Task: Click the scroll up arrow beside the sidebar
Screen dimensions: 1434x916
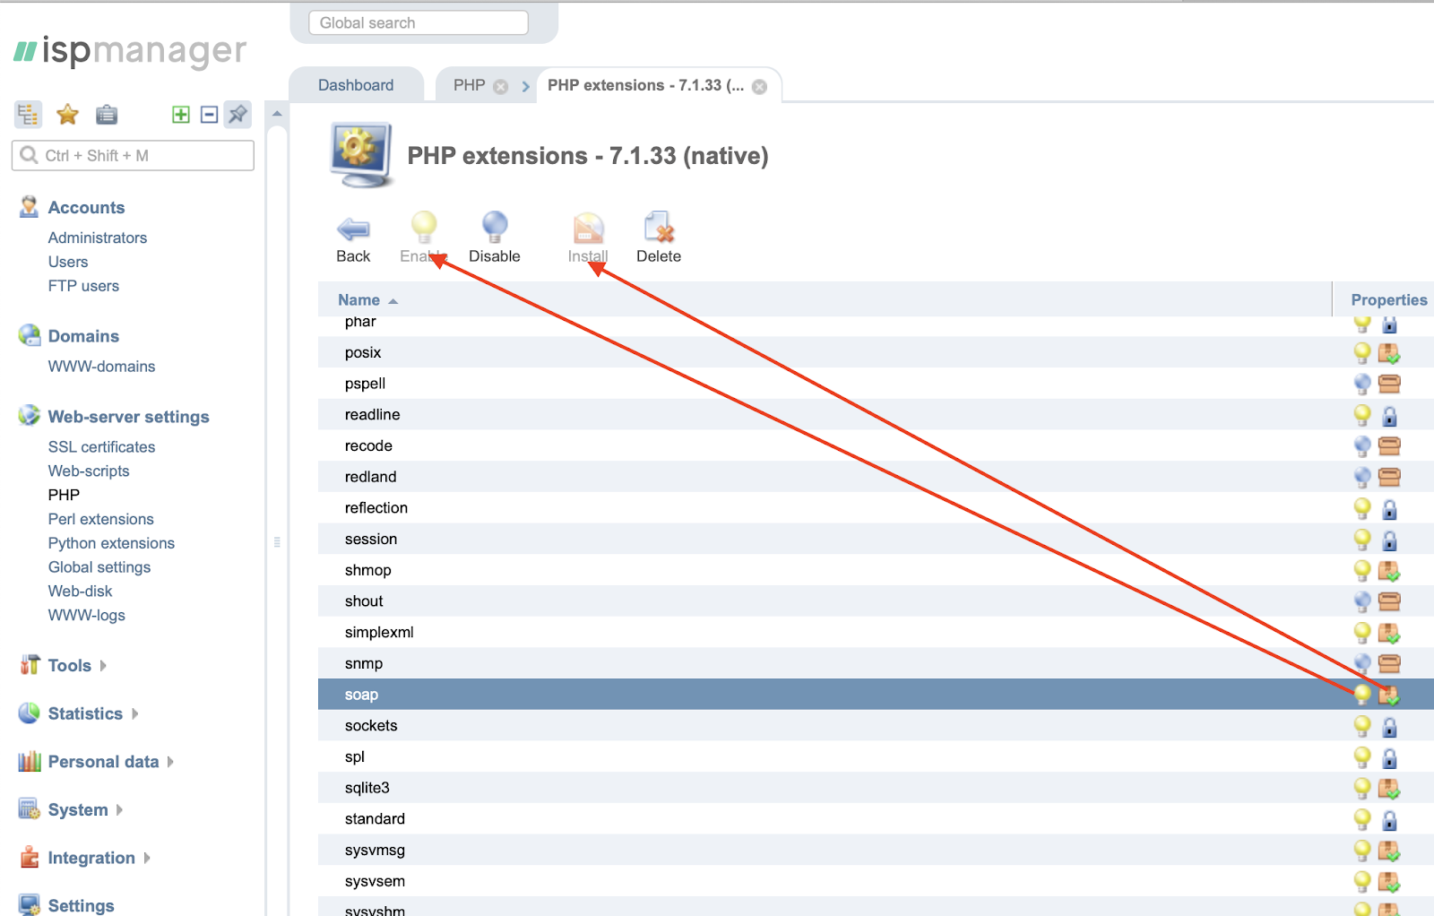Action: 278,114
